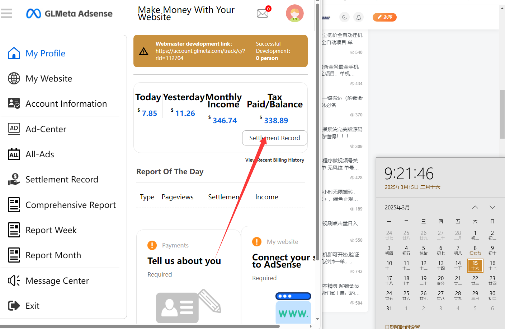Click Monthly Income 346.74 value
Screen dimensions: 505x329
click(225, 120)
